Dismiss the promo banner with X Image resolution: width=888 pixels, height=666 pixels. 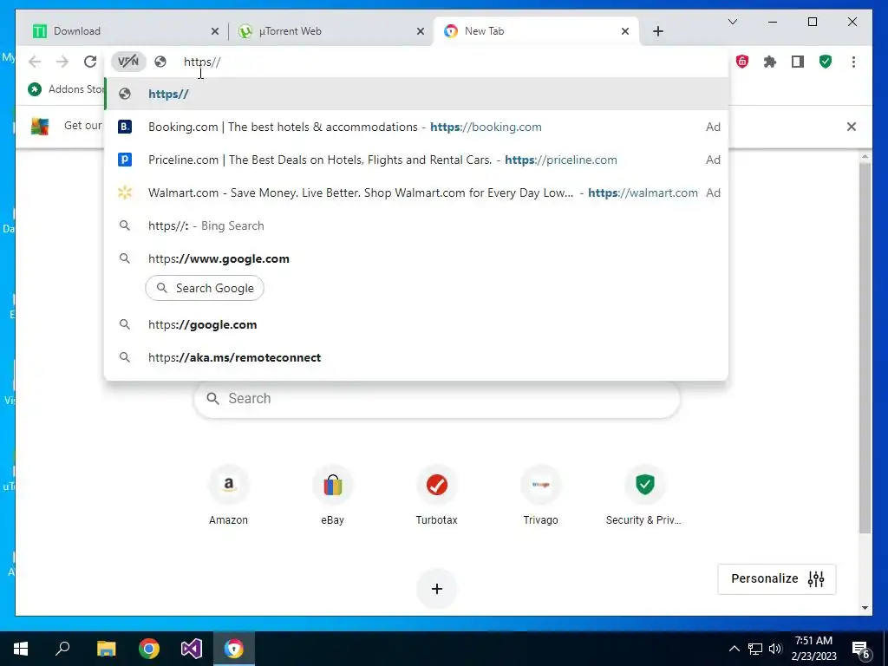click(852, 127)
